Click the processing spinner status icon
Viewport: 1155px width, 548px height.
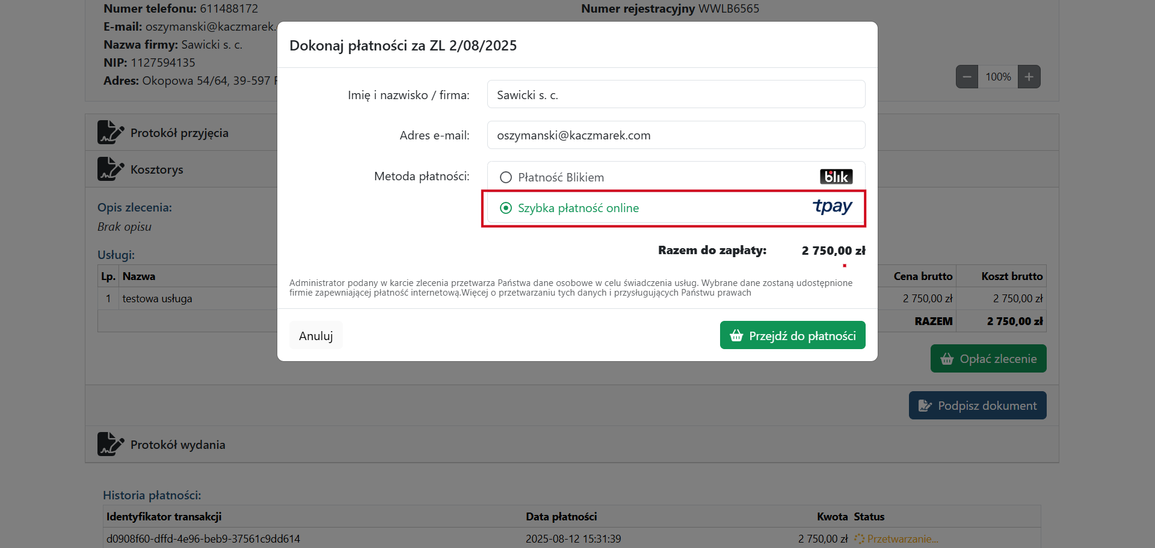click(859, 539)
